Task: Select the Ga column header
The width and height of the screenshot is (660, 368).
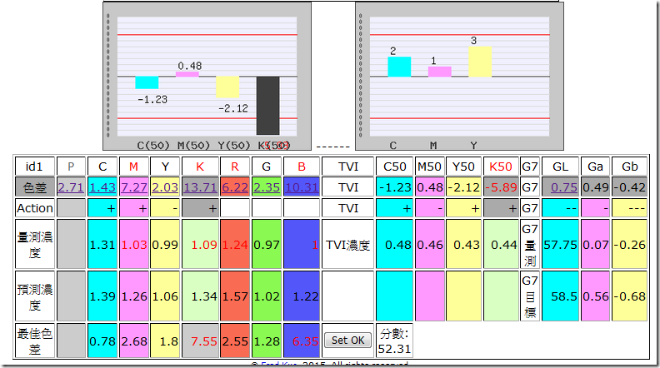Action: click(x=595, y=167)
